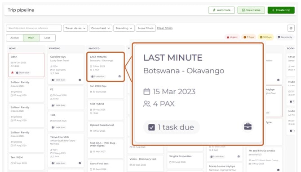
Task: Click calendar icon beside 15 Mar 2023 on LAST MINUTE card
Action: [91, 67]
